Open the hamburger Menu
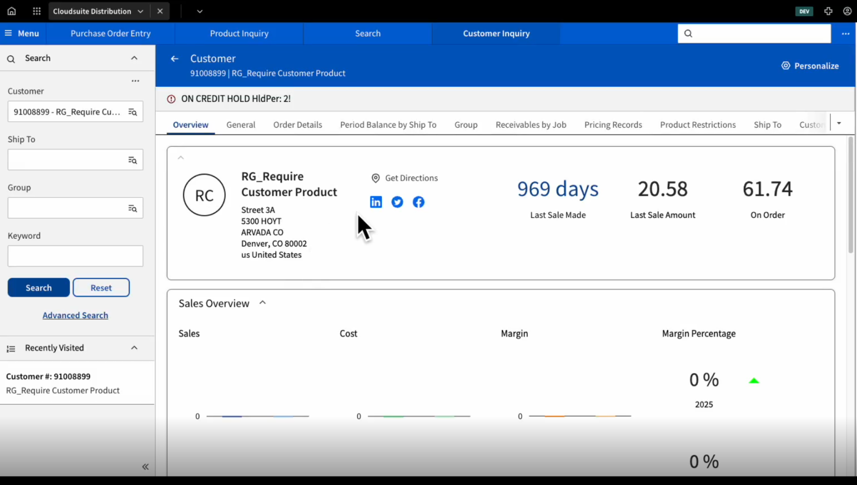 click(x=22, y=33)
